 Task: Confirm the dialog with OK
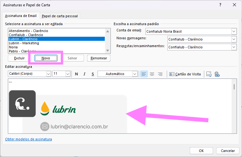201,151
